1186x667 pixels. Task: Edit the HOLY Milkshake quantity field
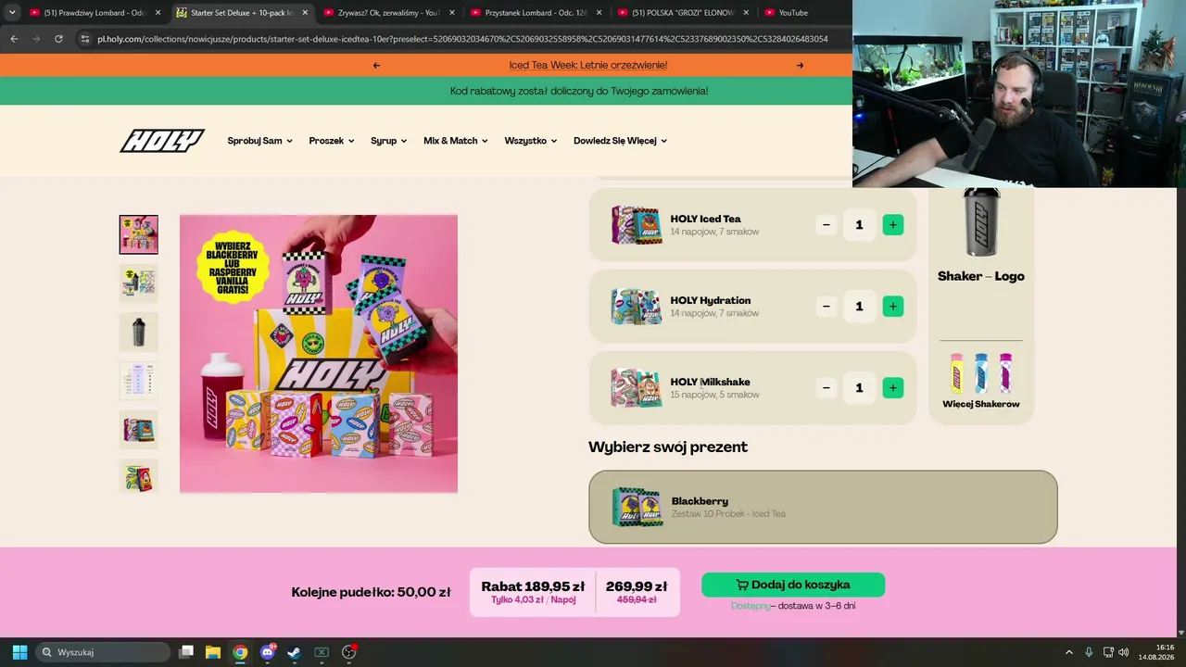point(859,388)
